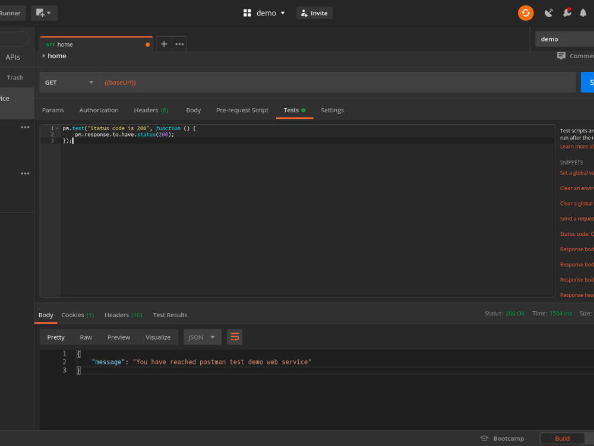Open the GET method dropdown
594x446 pixels.
(69, 82)
